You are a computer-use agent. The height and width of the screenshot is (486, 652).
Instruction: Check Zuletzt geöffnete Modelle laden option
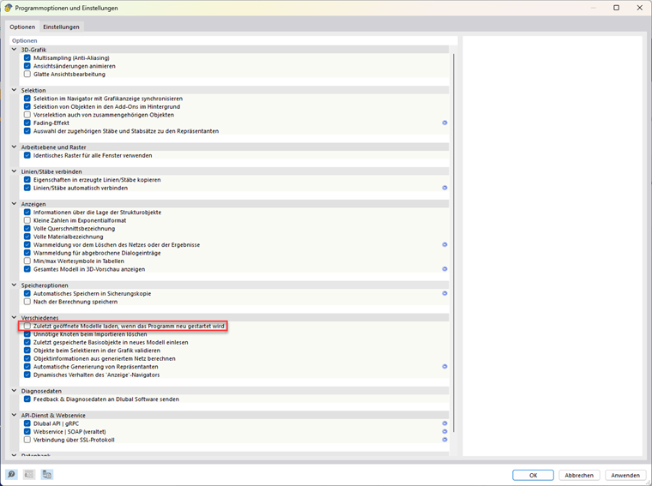pyautogui.click(x=27, y=326)
